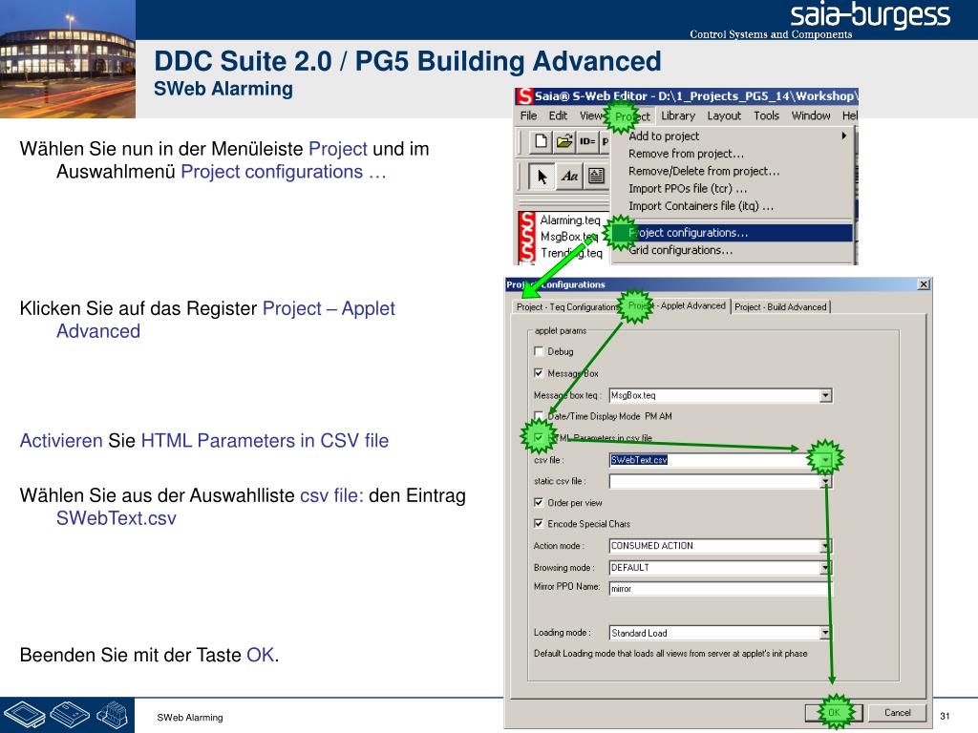The width and height of the screenshot is (978, 733).
Task: Choose Import Containers file (itq) … entry
Action: point(701,206)
